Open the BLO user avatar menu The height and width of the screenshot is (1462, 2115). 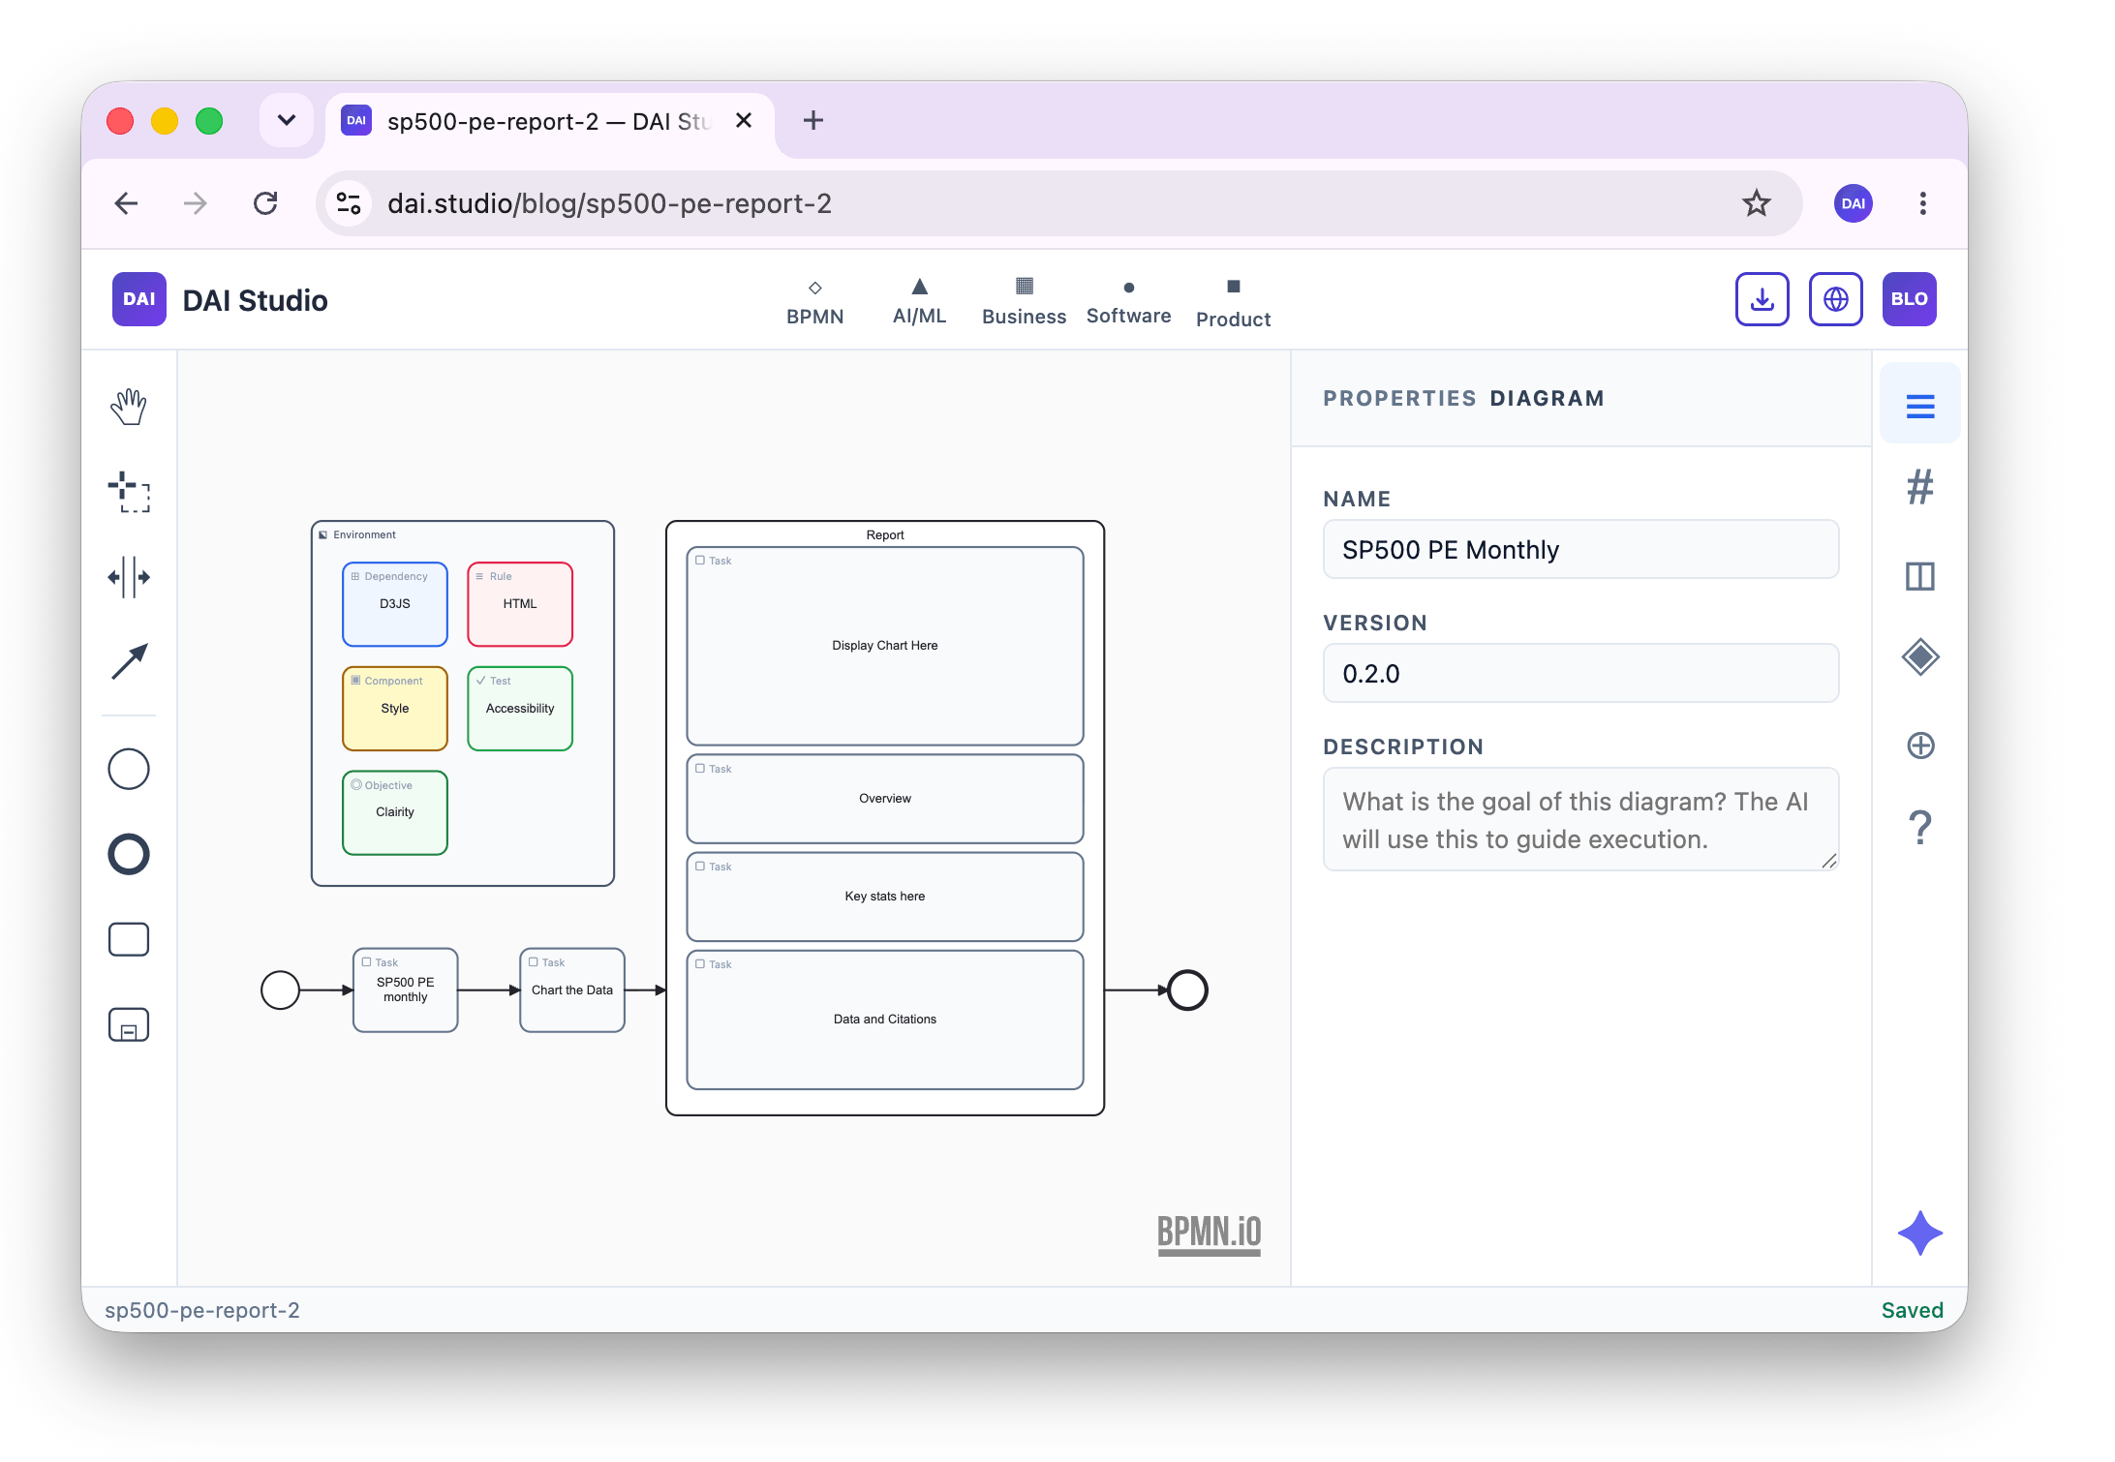click(1909, 299)
